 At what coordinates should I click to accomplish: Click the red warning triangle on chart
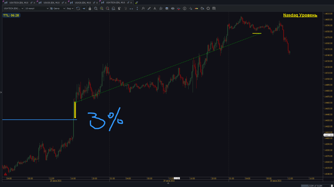click(x=5, y=174)
